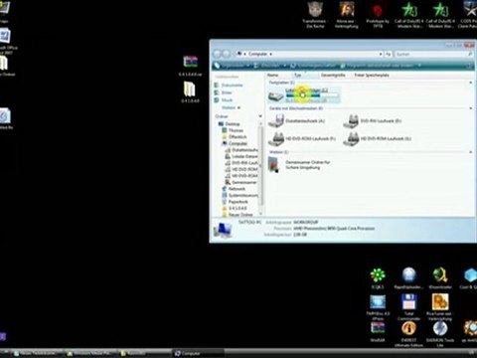Select the Diskettenlaufwerk (A:) drive
The image size is (477, 358).
pos(296,121)
